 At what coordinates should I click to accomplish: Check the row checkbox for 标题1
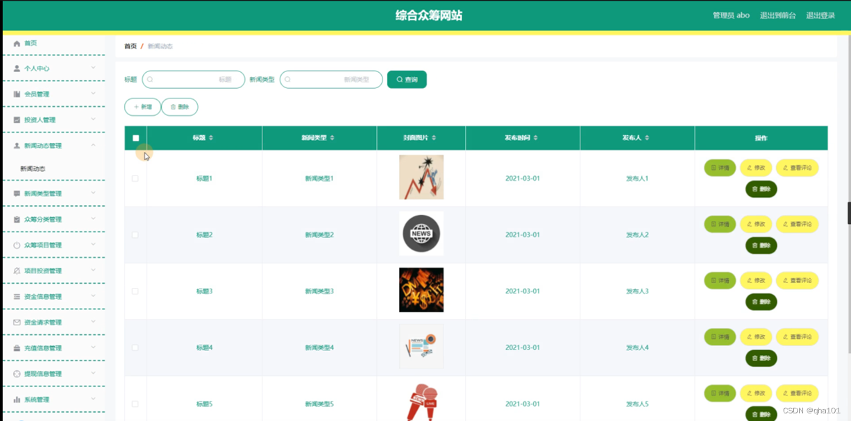(x=135, y=178)
